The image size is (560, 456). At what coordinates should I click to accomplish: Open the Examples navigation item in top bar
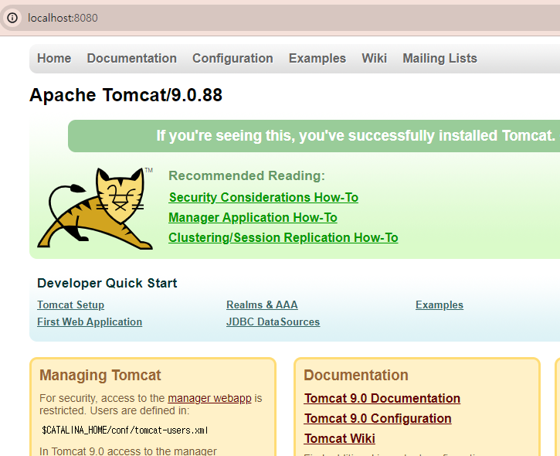(317, 58)
